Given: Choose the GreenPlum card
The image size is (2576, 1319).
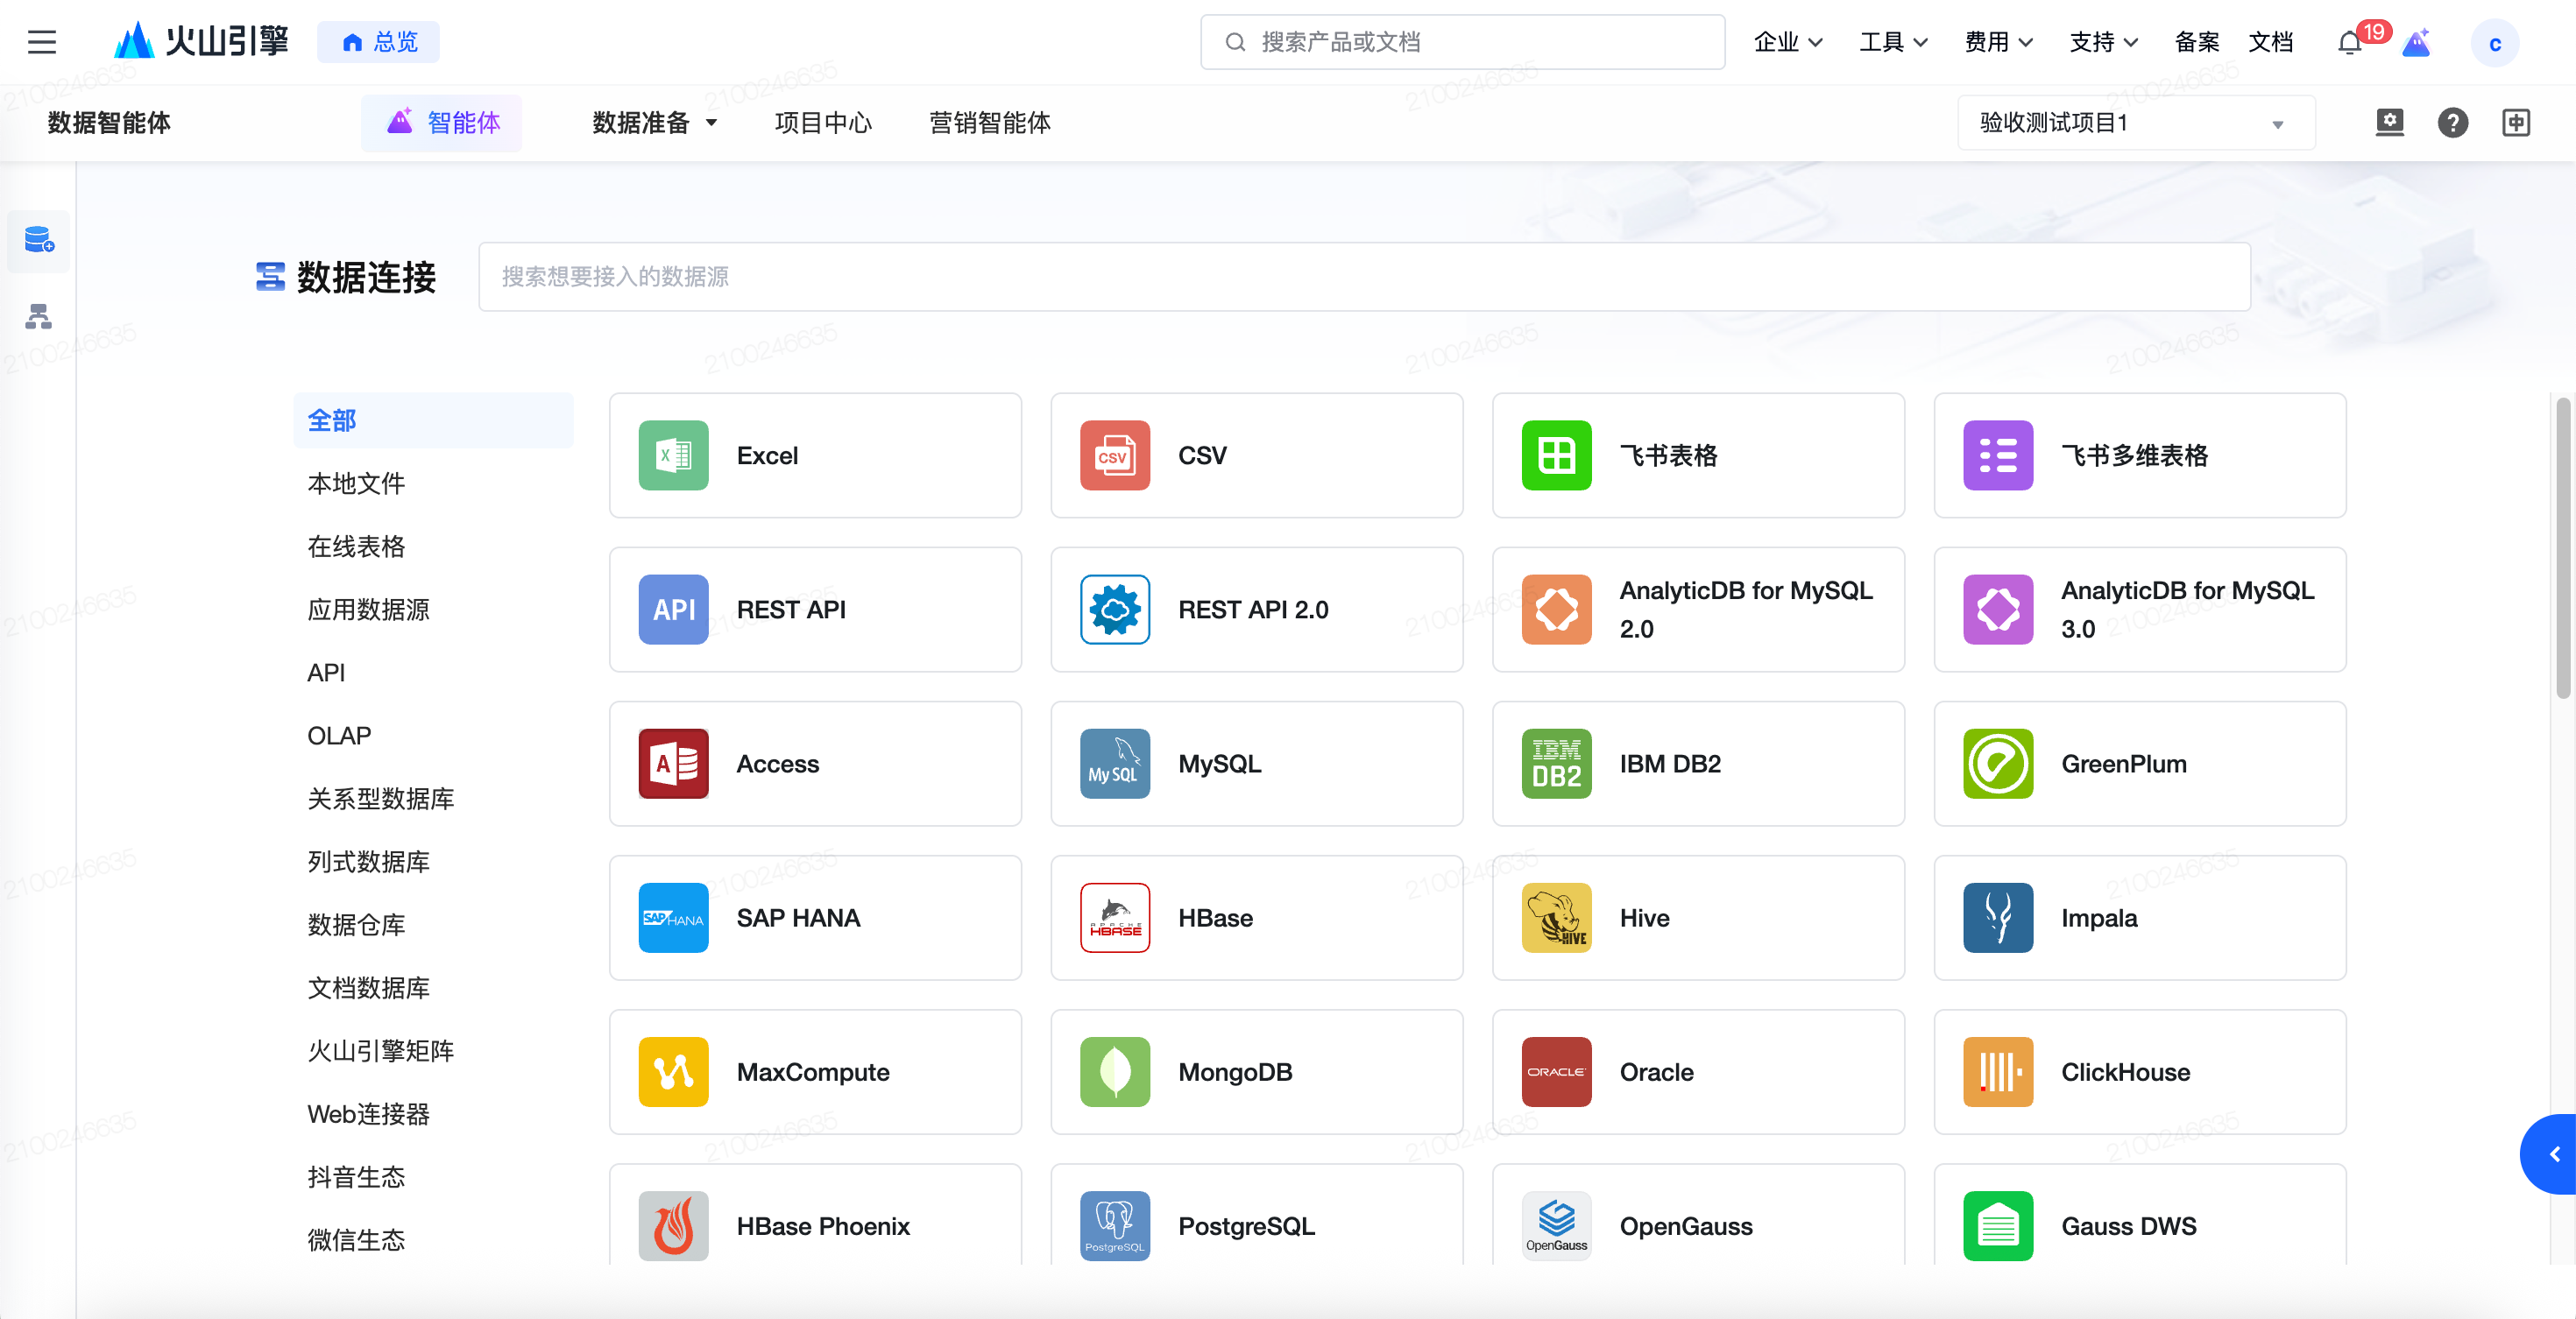Looking at the screenshot, I should coord(2139,764).
